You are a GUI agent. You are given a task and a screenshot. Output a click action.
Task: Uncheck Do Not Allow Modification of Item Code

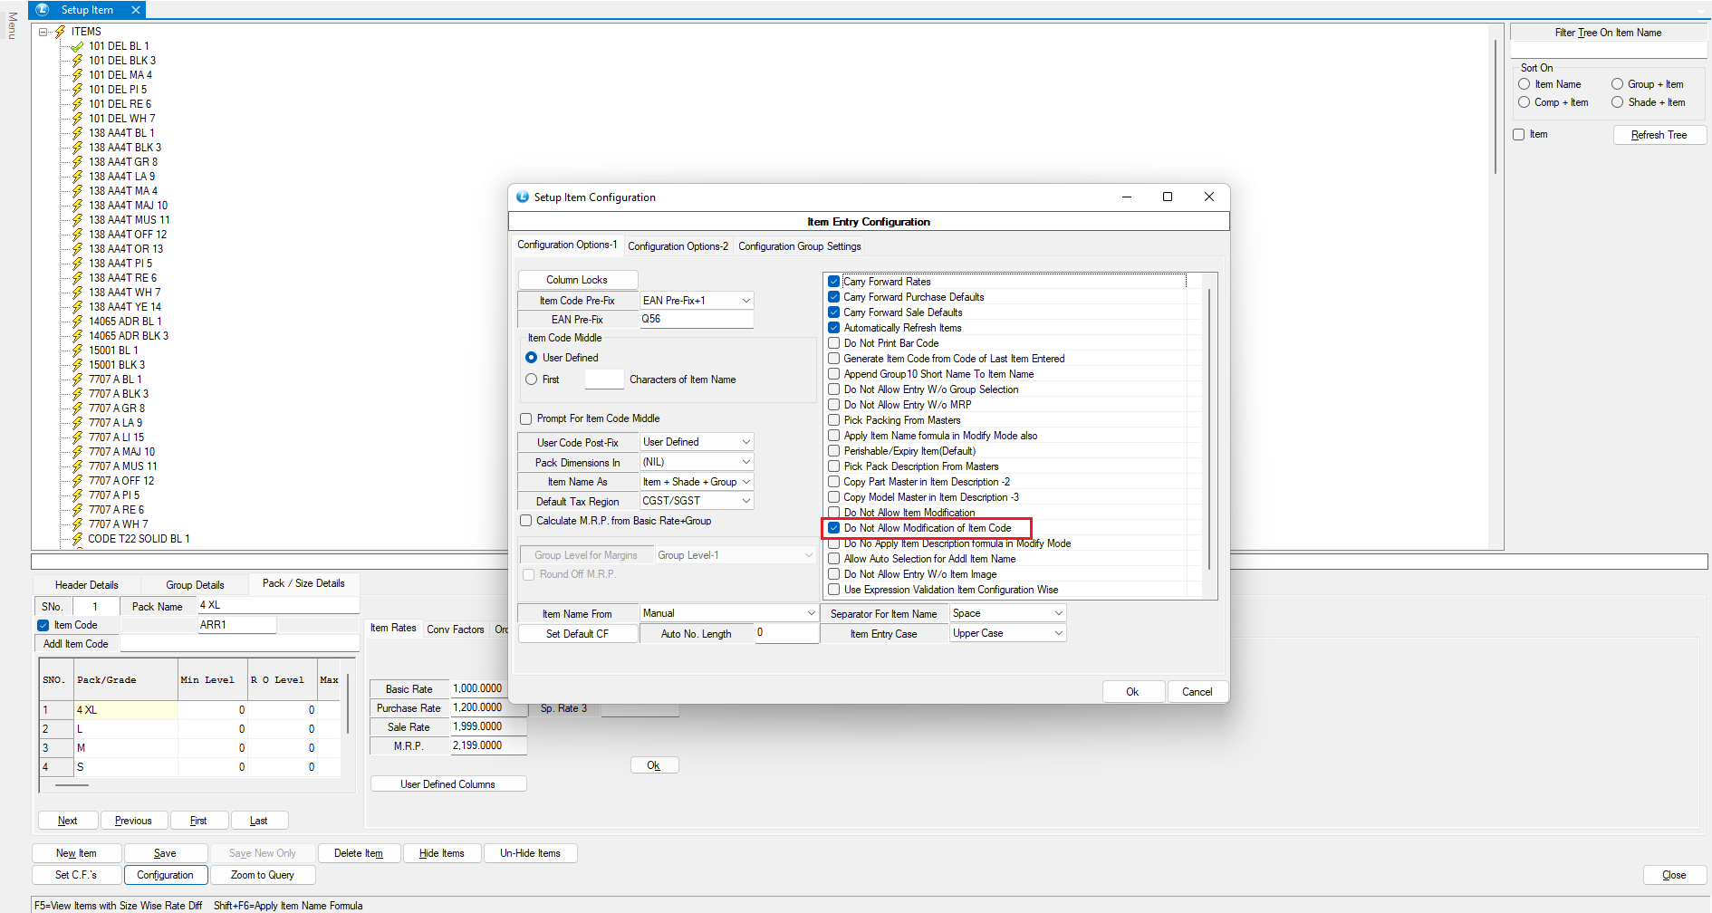click(834, 528)
